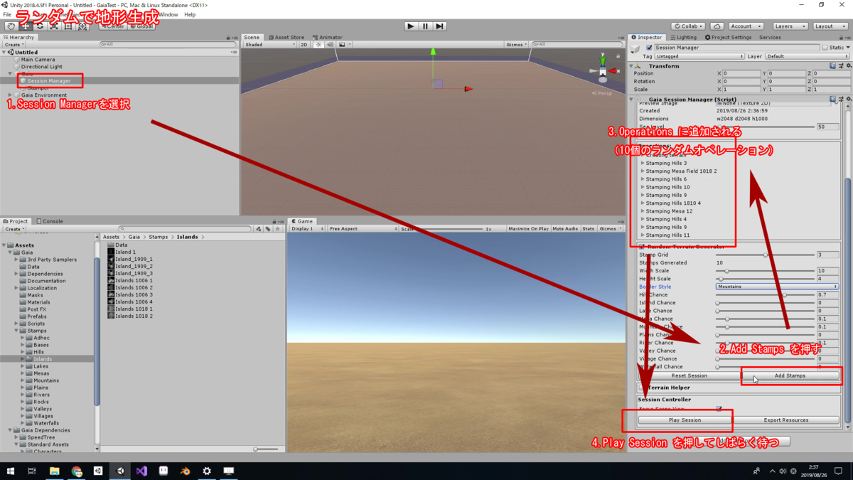This screenshot has height=480, width=853.
Task: Toggle 2D mode in Scene view
Action: pos(304,44)
